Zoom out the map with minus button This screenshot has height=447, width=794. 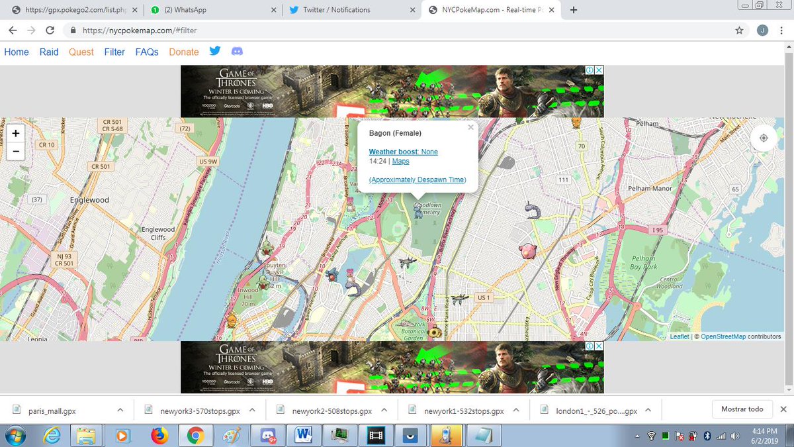click(16, 151)
